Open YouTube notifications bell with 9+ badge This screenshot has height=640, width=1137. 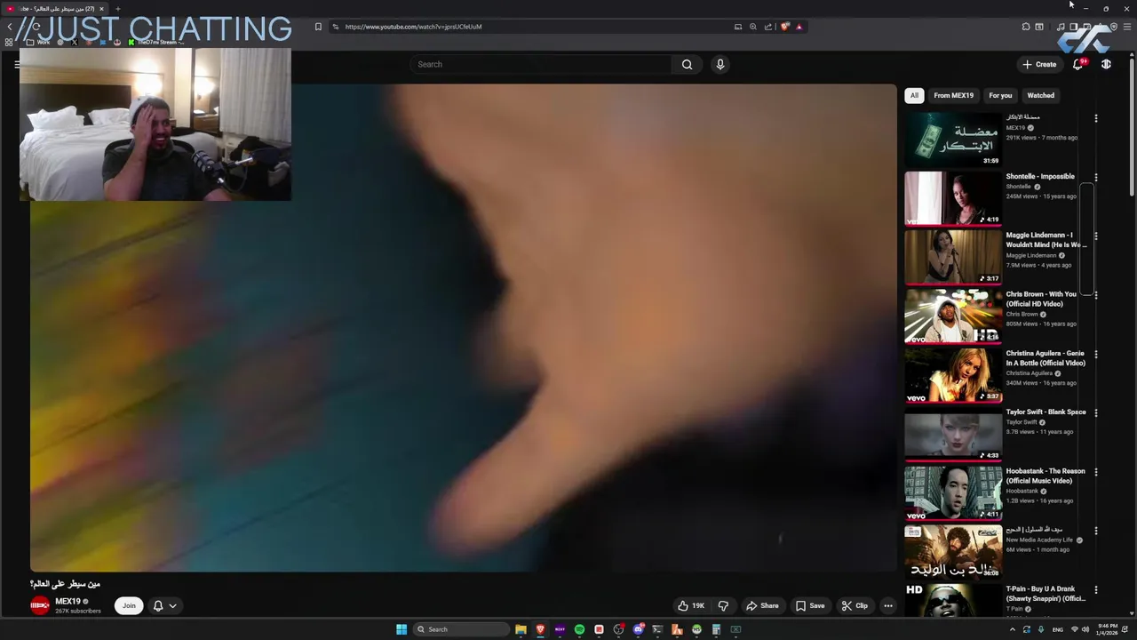click(1078, 64)
